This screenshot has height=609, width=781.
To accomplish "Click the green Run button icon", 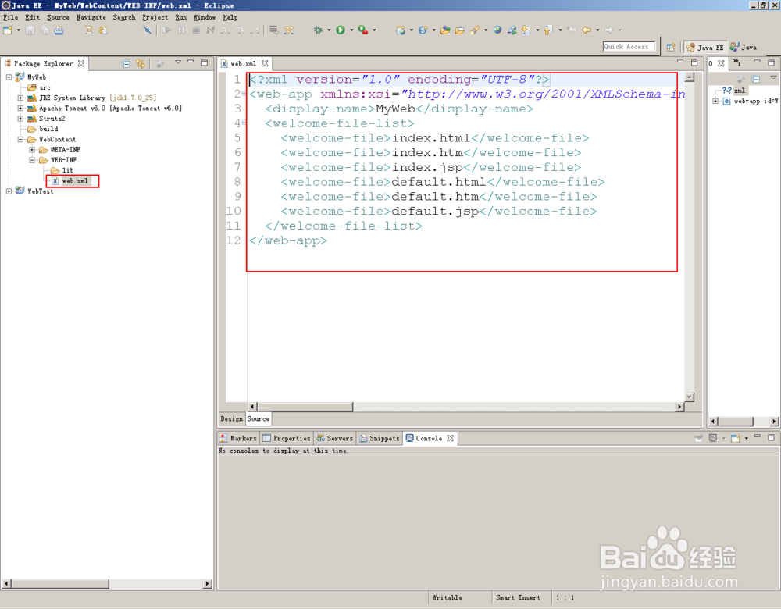I will click(x=341, y=30).
